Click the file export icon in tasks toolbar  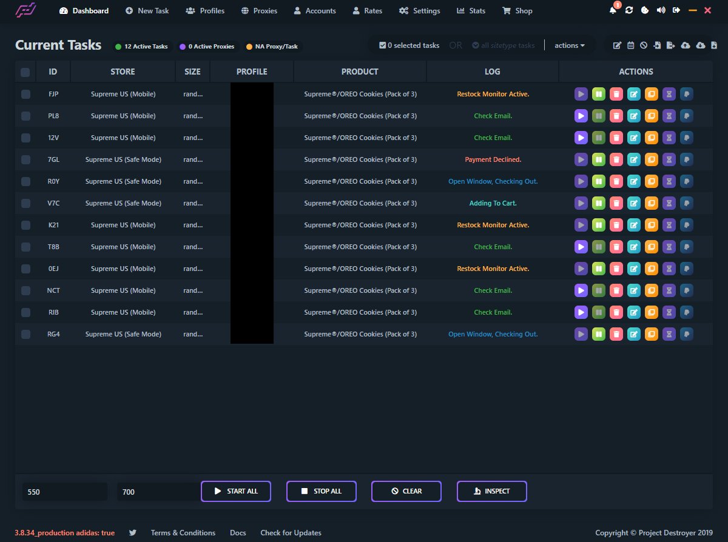(670, 45)
